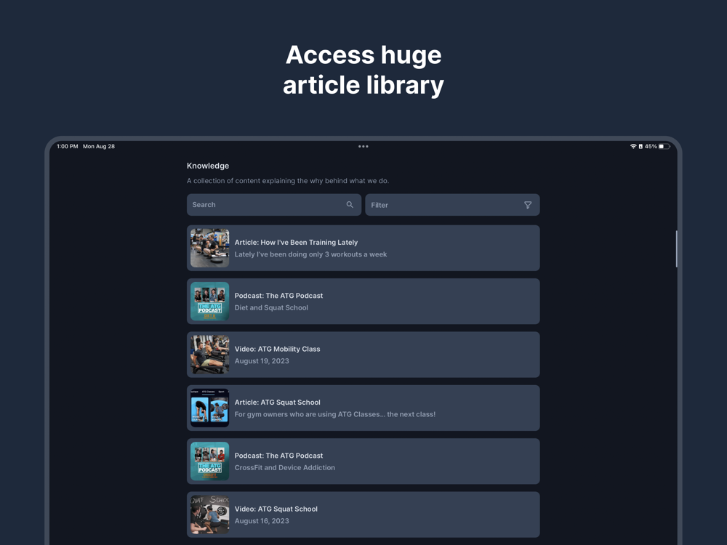Click the magnifier icon in Search field
This screenshot has width=727, height=545.
(x=350, y=205)
